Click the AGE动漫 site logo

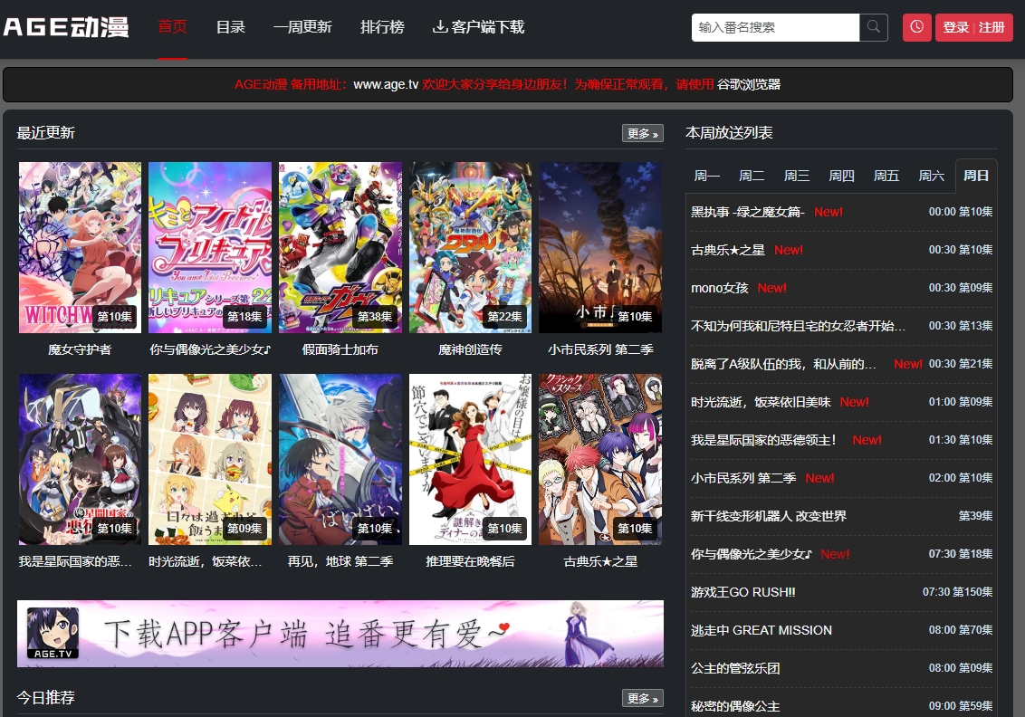pos(67,26)
